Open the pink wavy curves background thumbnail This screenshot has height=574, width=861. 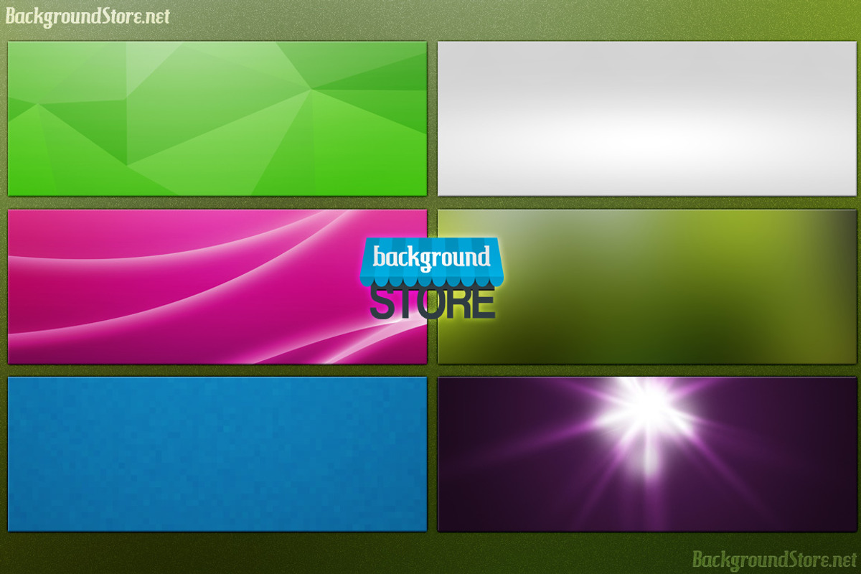click(x=217, y=286)
